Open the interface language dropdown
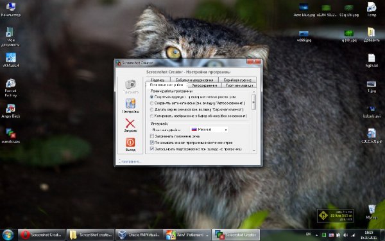 pos(209,129)
